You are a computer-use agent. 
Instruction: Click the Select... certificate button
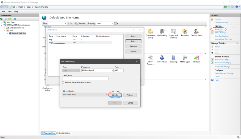tap(115, 95)
